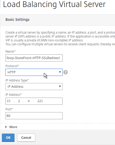The height and width of the screenshot is (145, 115).
Task: Click the Name* field label
Action: pyautogui.click(x=10, y=52)
